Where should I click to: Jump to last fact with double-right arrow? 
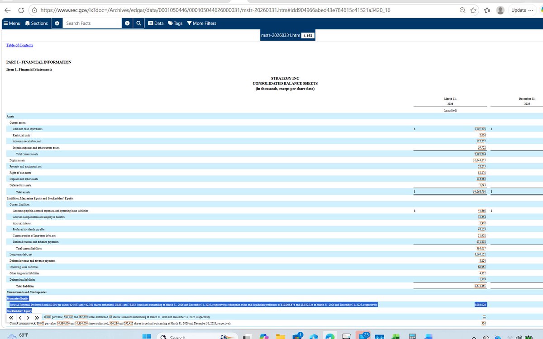tap(36, 317)
